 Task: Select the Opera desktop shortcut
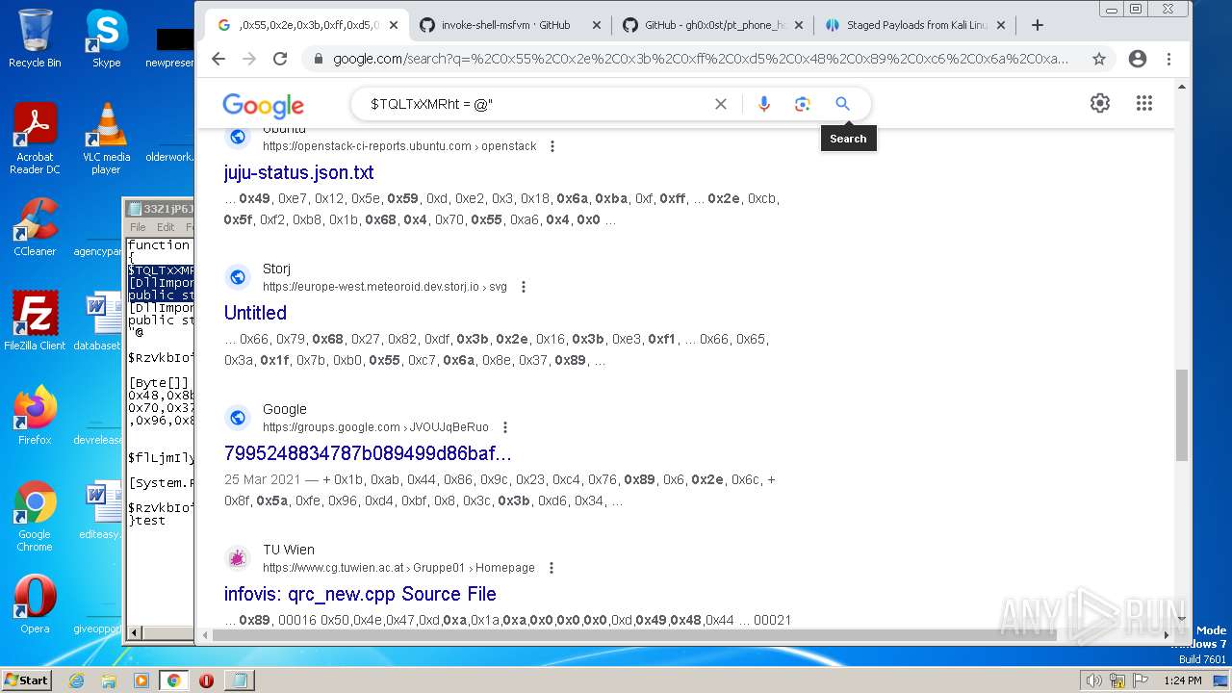pos(35,604)
